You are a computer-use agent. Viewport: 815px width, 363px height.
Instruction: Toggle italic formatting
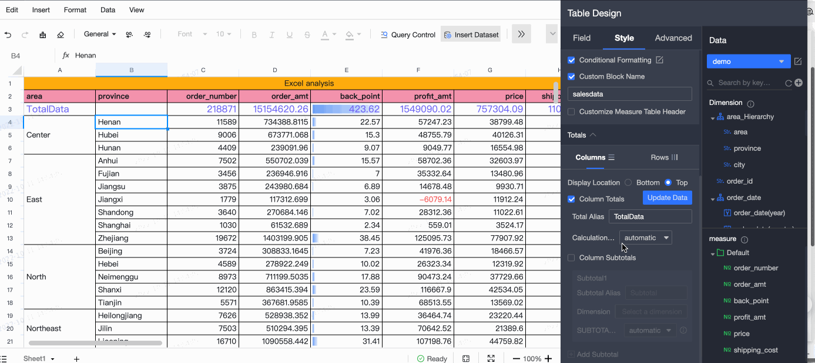coord(272,35)
